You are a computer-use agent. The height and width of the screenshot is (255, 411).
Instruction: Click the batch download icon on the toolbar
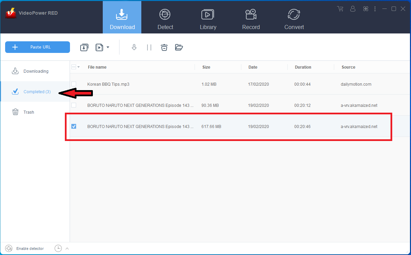pyautogui.click(x=84, y=47)
